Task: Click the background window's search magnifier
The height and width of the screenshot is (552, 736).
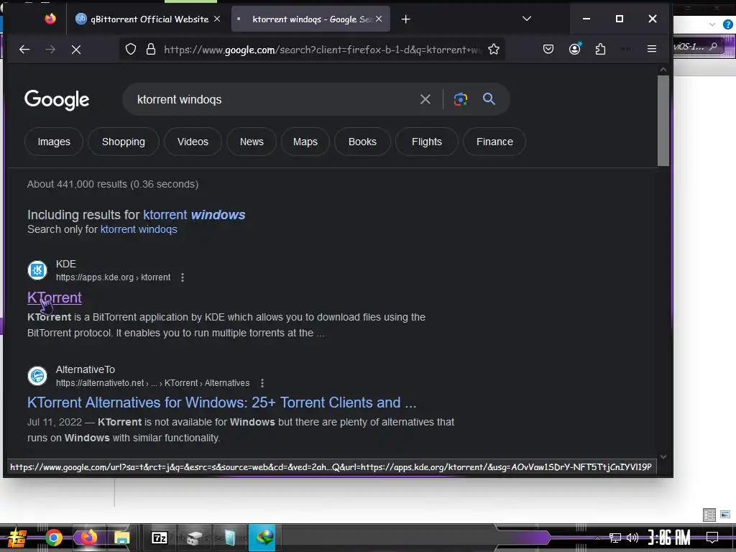Action: click(714, 46)
